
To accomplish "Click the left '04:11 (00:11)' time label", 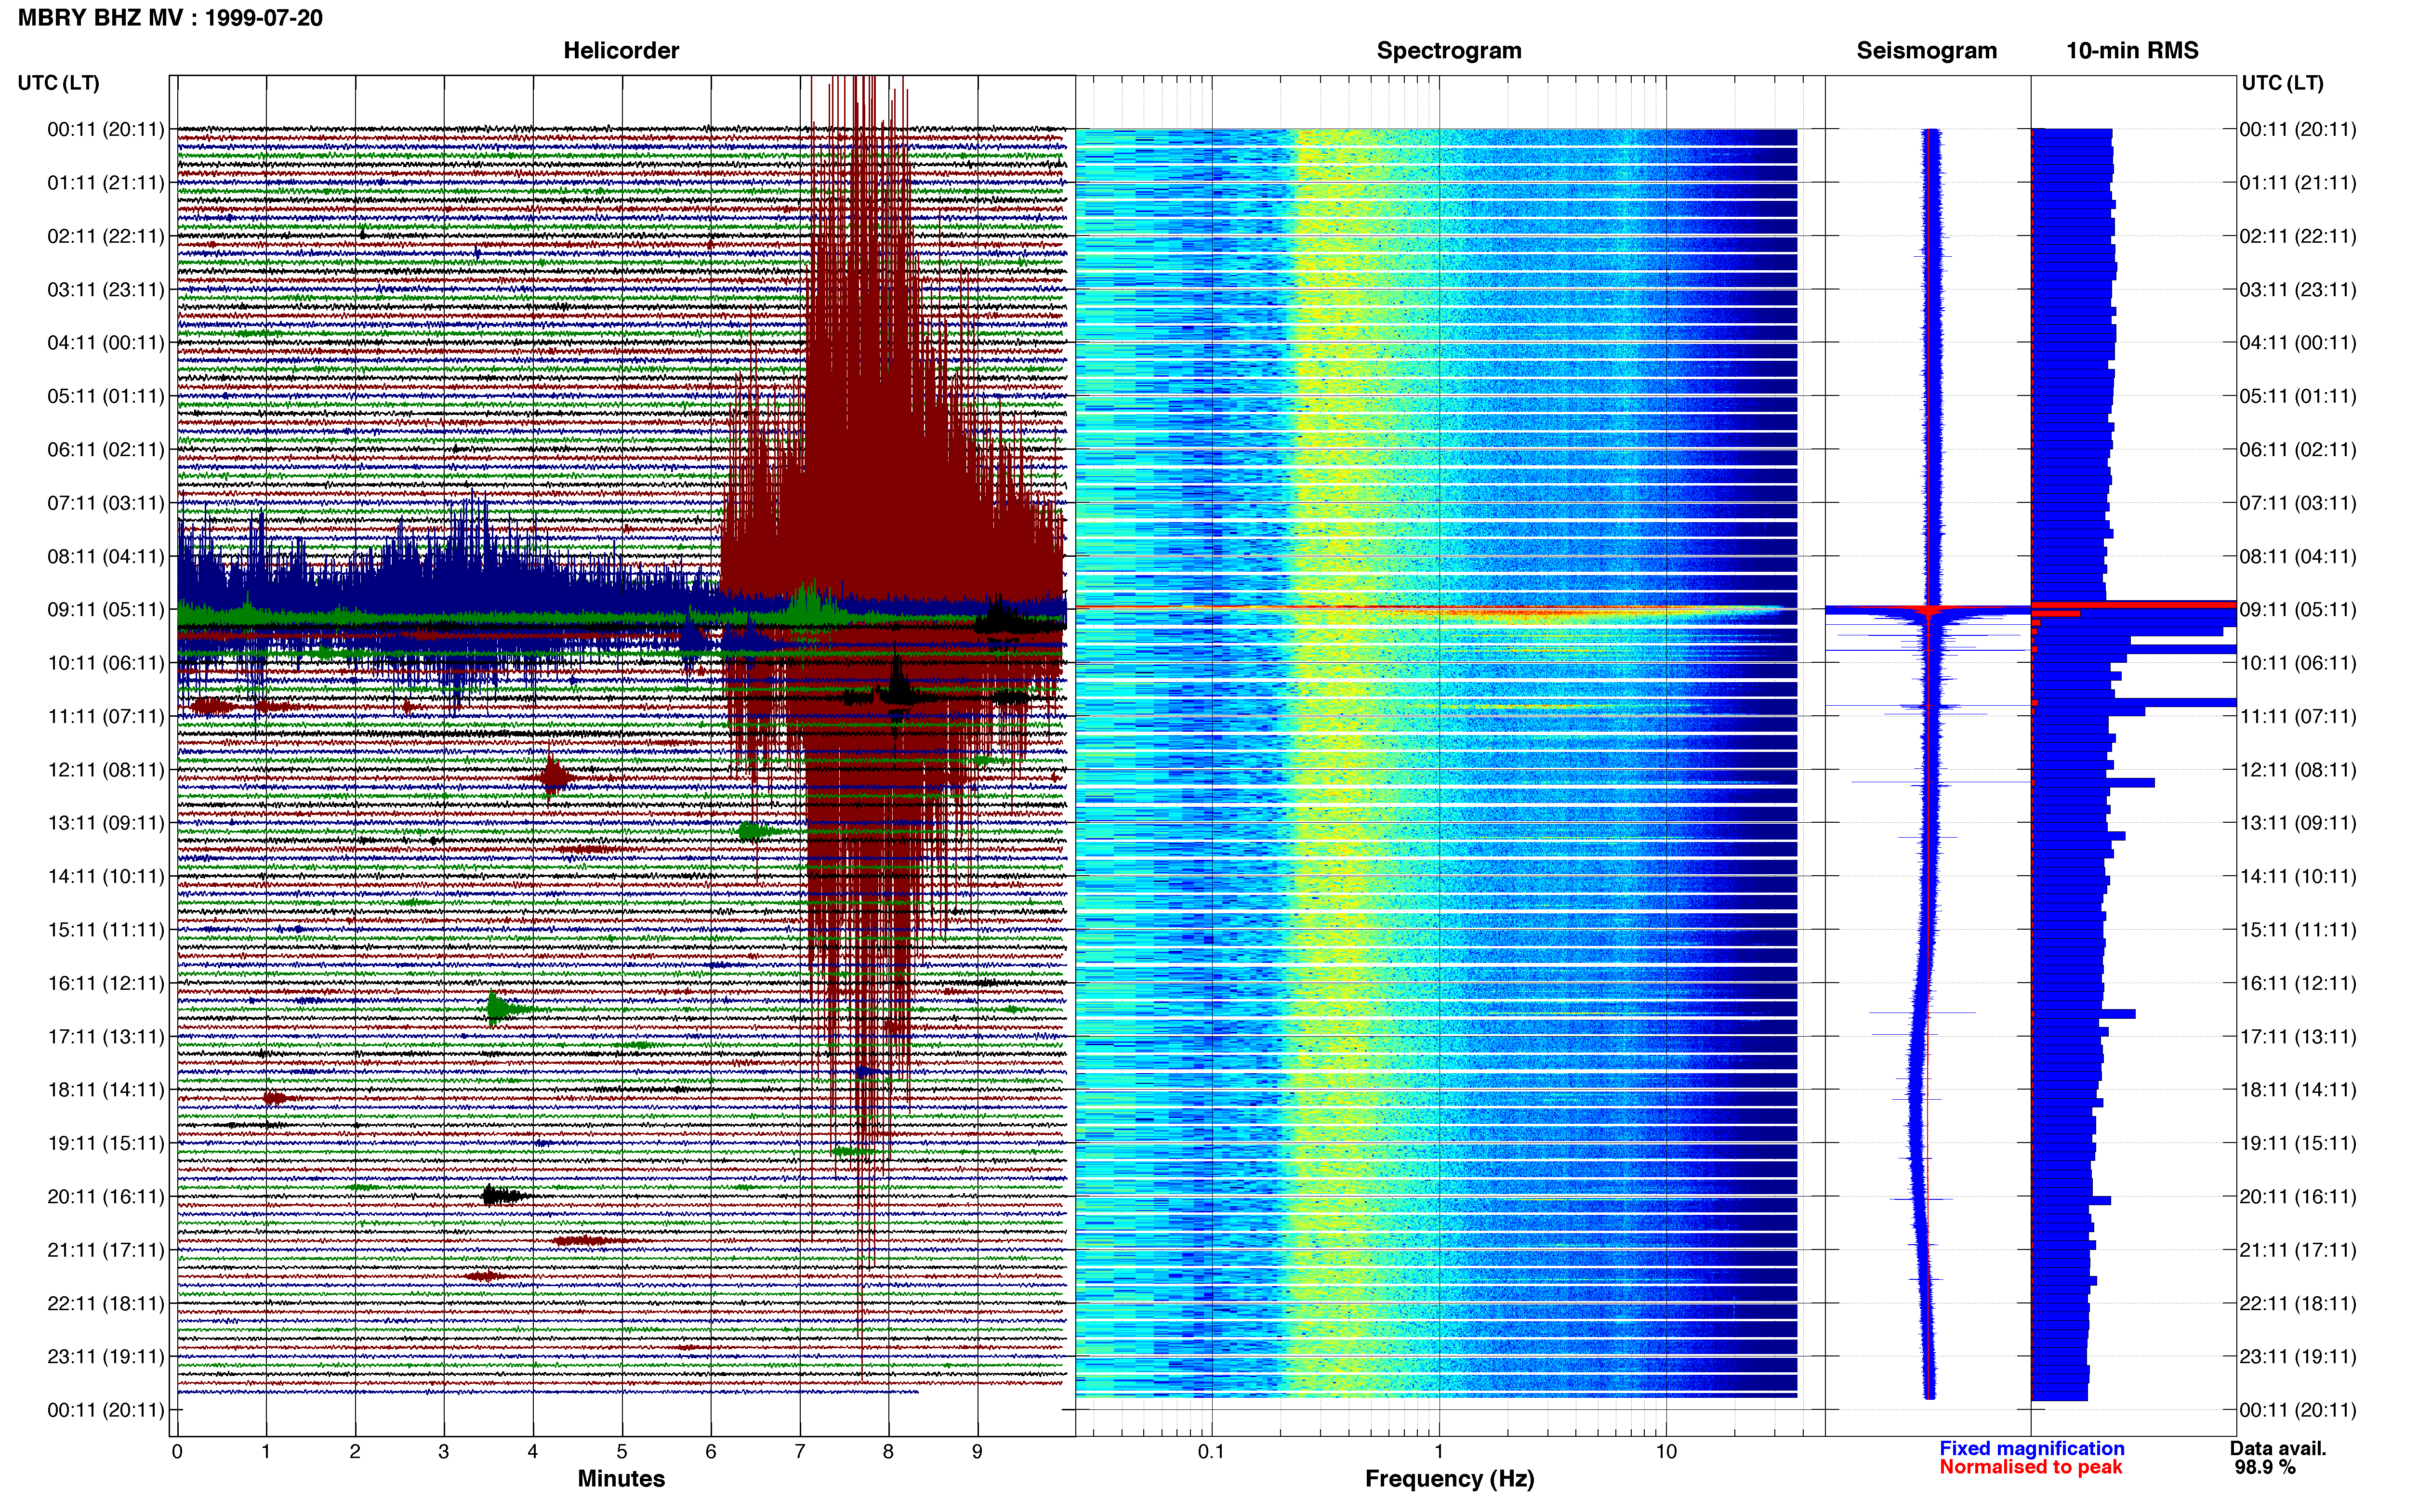I will click(106, 343).
